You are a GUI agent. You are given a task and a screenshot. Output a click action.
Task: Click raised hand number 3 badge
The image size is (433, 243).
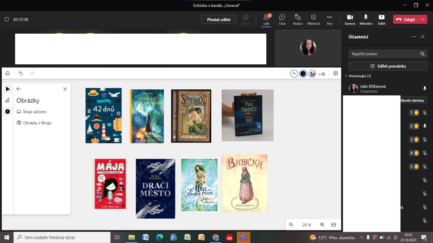tap(414, 139)
